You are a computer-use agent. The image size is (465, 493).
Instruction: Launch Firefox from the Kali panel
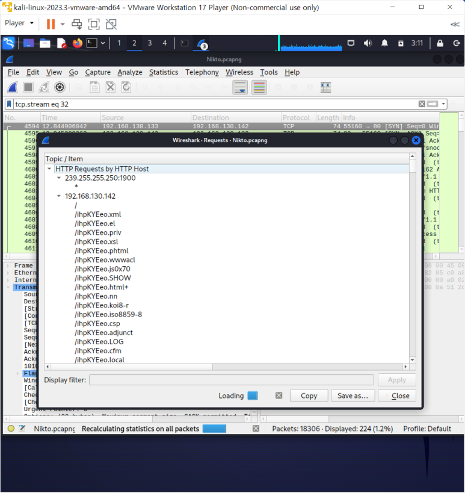pyautogui.click(x=77, y=43)
